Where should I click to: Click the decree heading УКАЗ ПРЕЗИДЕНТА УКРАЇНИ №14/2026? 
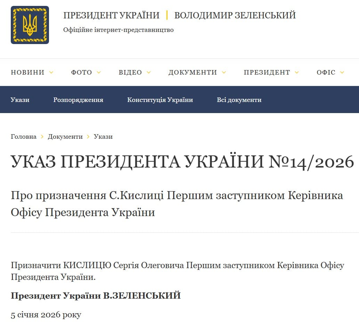coord(182,162)
